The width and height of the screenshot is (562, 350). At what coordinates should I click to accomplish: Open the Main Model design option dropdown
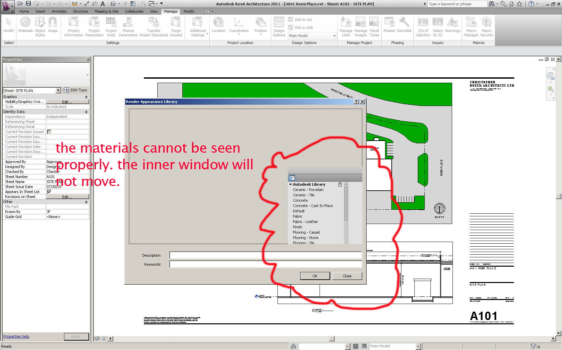tap(312, 36)
